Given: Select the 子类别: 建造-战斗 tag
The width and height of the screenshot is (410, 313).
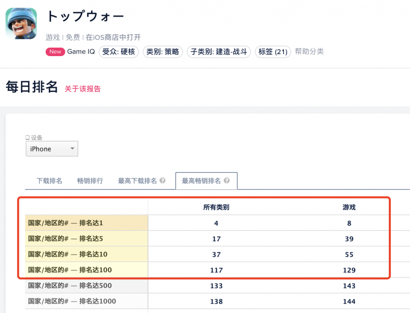Looking at the screenshot, I should point(219,52).
